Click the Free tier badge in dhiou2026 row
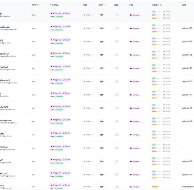The image size is (194, 190). tap(52, 83)
